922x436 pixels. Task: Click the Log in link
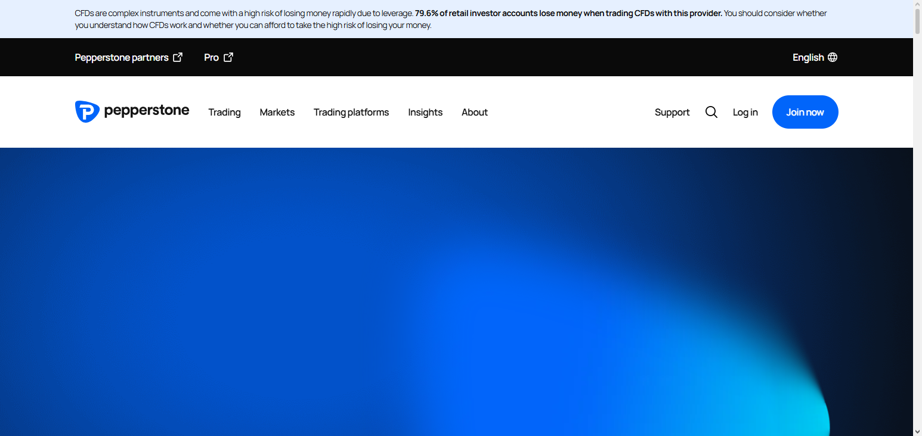click(745, 112)
